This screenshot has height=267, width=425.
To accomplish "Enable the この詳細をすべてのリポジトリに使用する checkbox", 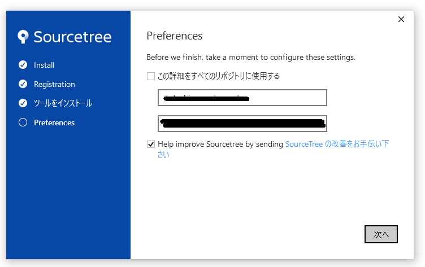I will tap(151, 76).
